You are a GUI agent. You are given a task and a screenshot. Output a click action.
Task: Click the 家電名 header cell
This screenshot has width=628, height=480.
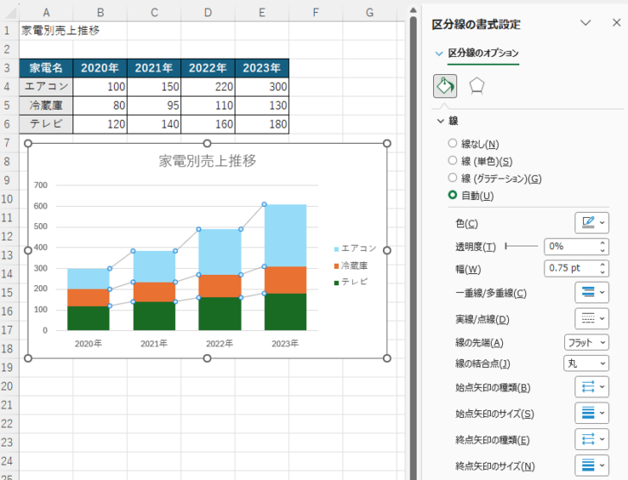(46, 68)
